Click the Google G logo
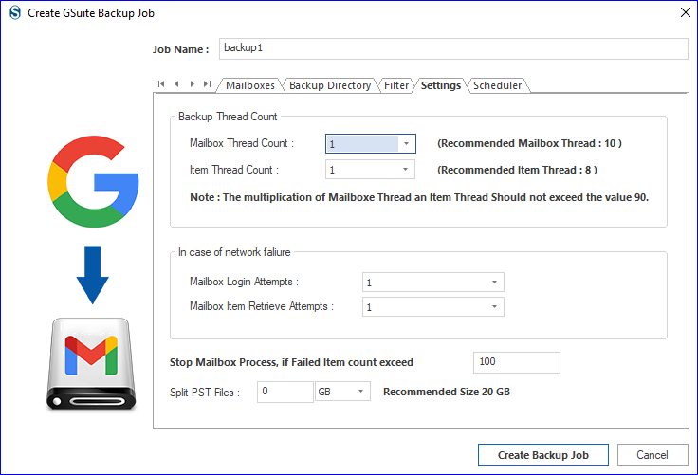 (x=93, y=181)
